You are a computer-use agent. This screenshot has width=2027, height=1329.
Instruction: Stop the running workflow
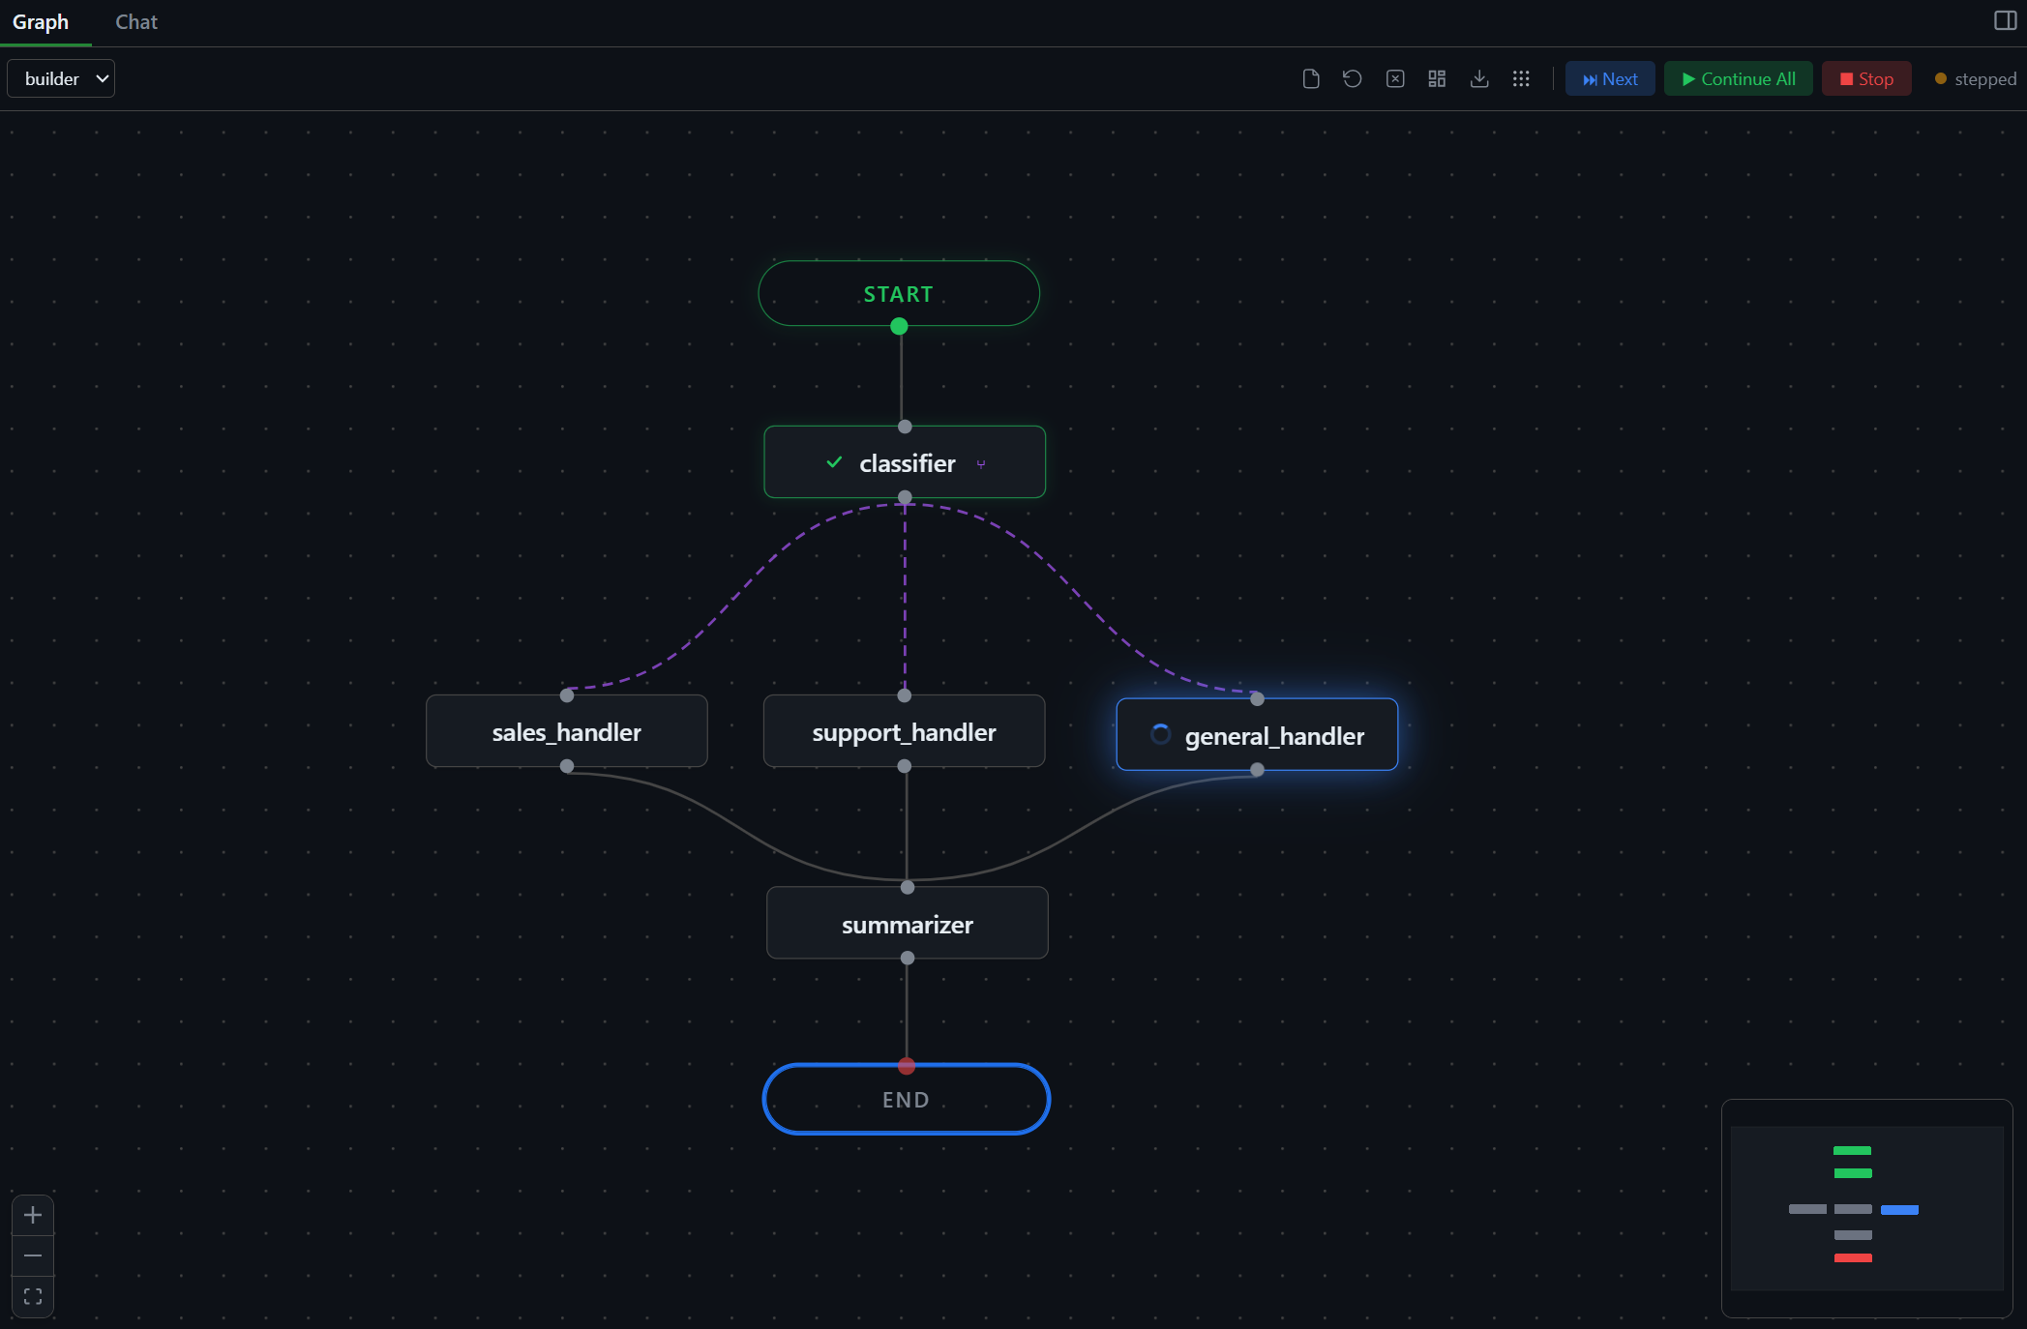pyautogui.click(x=1865, y=78)
